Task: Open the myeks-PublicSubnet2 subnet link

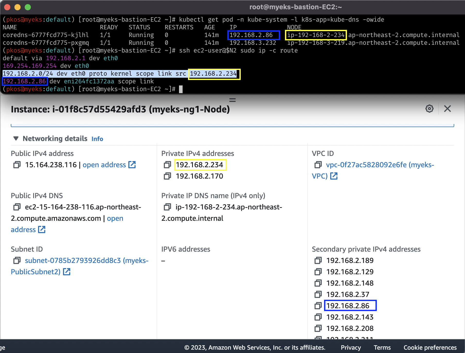Action: (x=87, y=260)
